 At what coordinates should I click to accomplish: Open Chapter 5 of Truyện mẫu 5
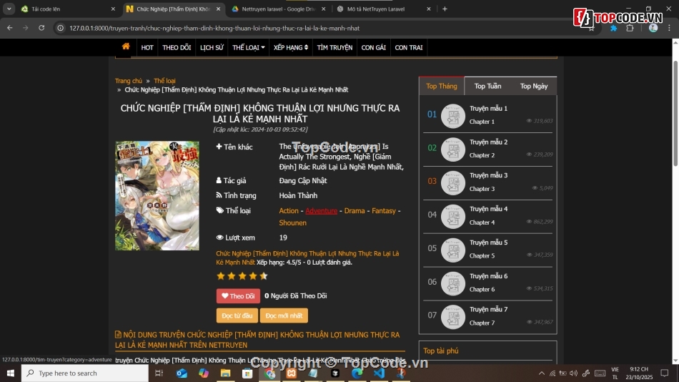coord(482,256)
